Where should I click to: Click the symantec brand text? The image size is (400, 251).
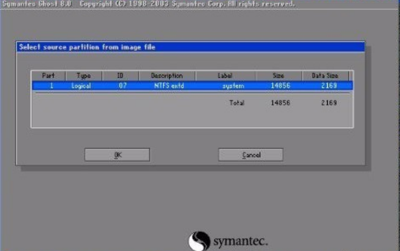coord(240,242)
